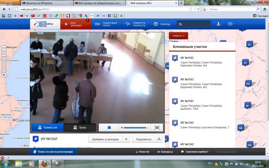Screen dimensions: 269x168
Task: Open Firefox from the Windows taskbar
Action: 45,164
